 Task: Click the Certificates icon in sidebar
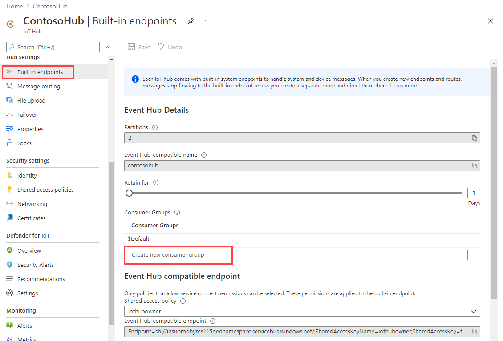[10, 218]
